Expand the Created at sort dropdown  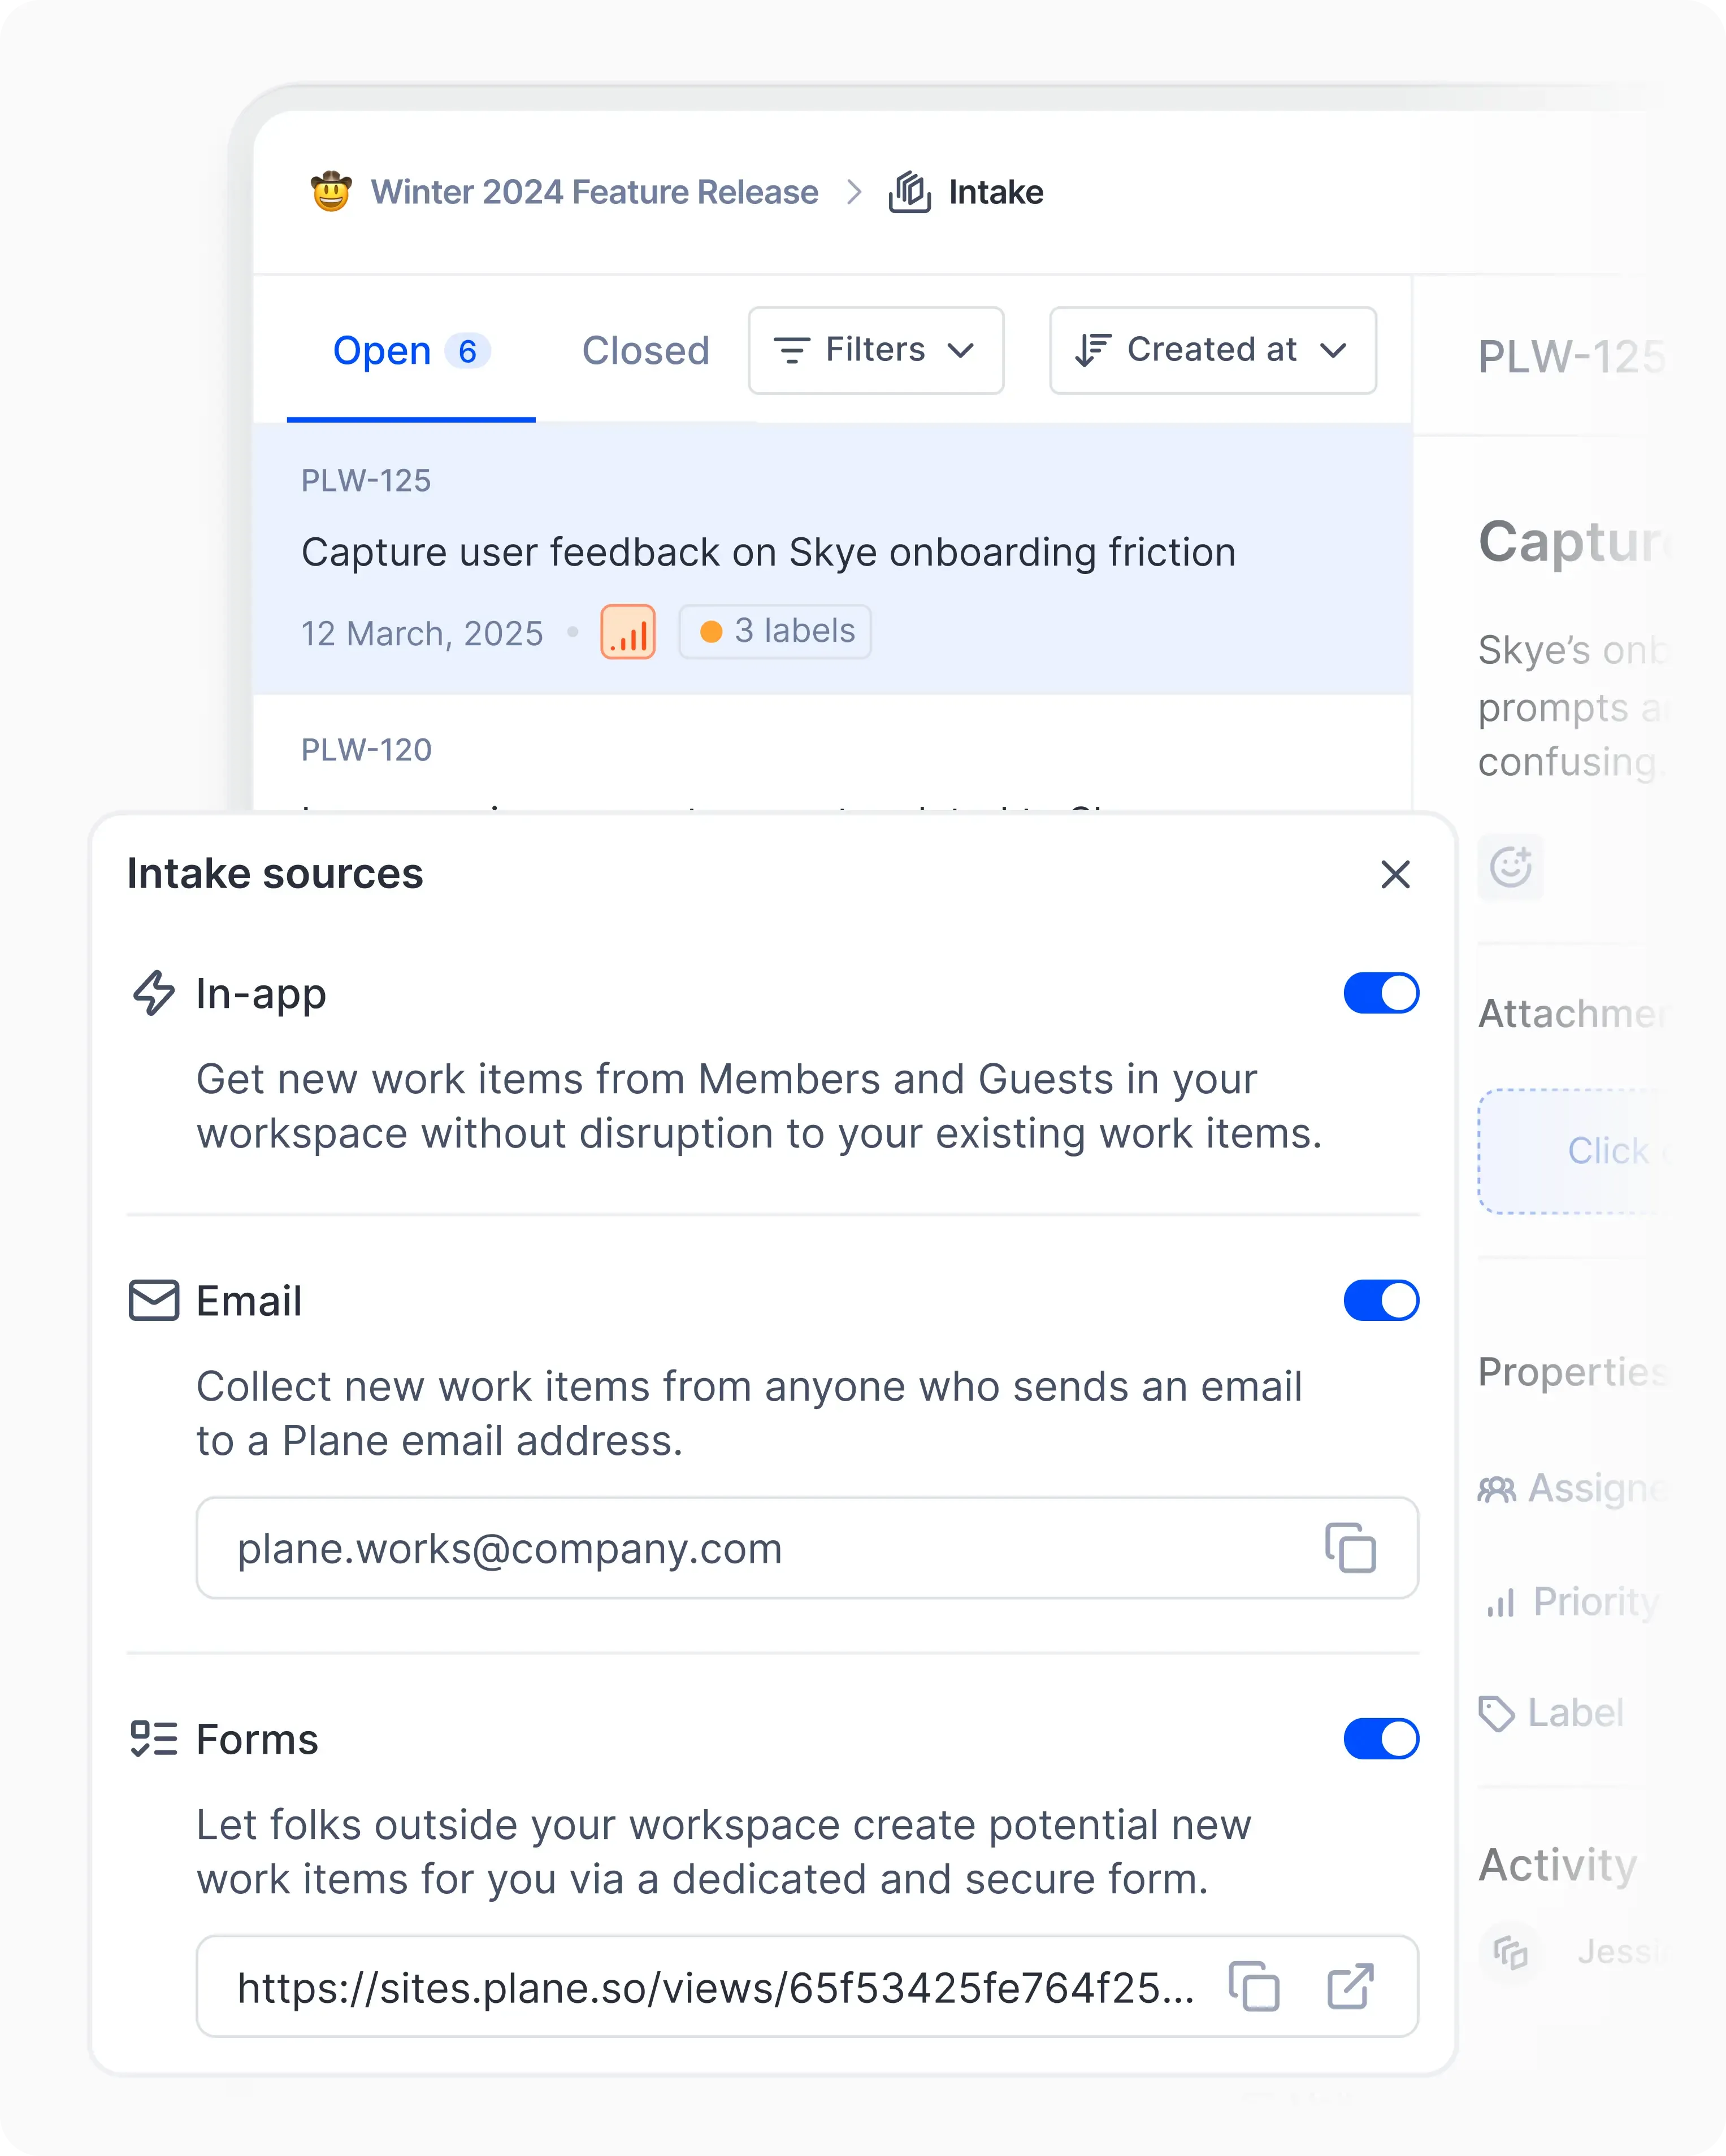pos(1213,350)
